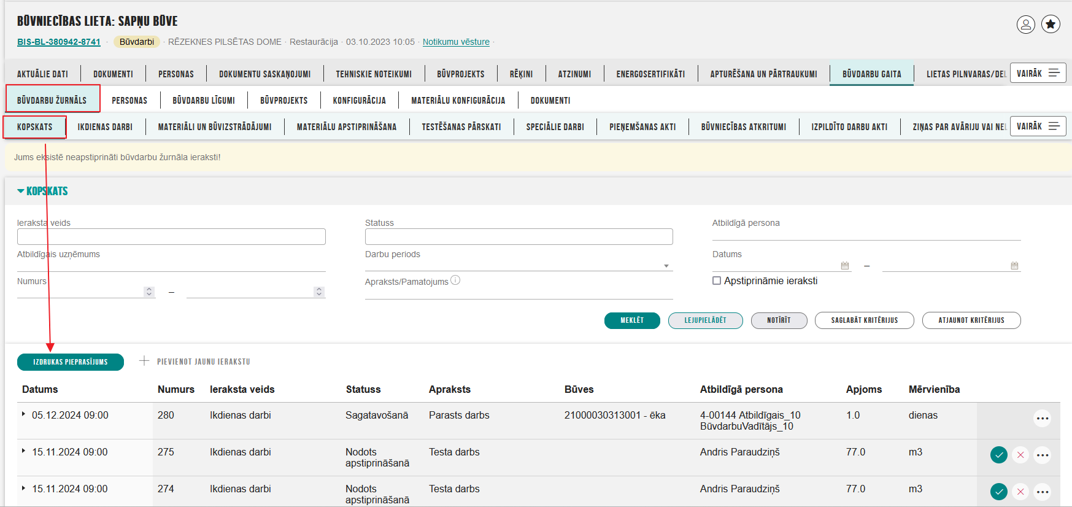Click the Meklēt button
The width and height of the screenshot is (1072, 507).
click(x=632, y=320)
